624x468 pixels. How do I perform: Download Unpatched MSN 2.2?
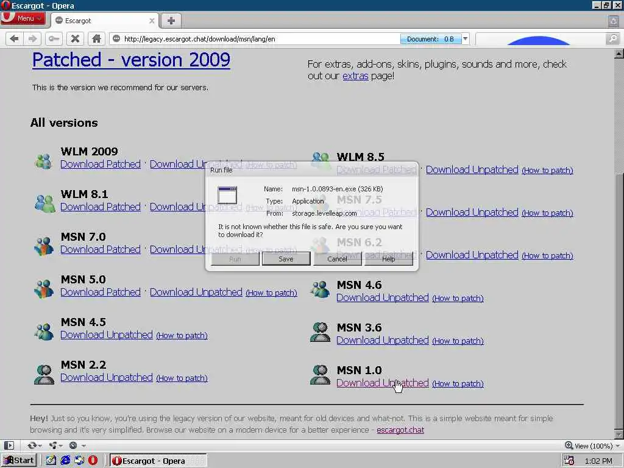(106, 377)
